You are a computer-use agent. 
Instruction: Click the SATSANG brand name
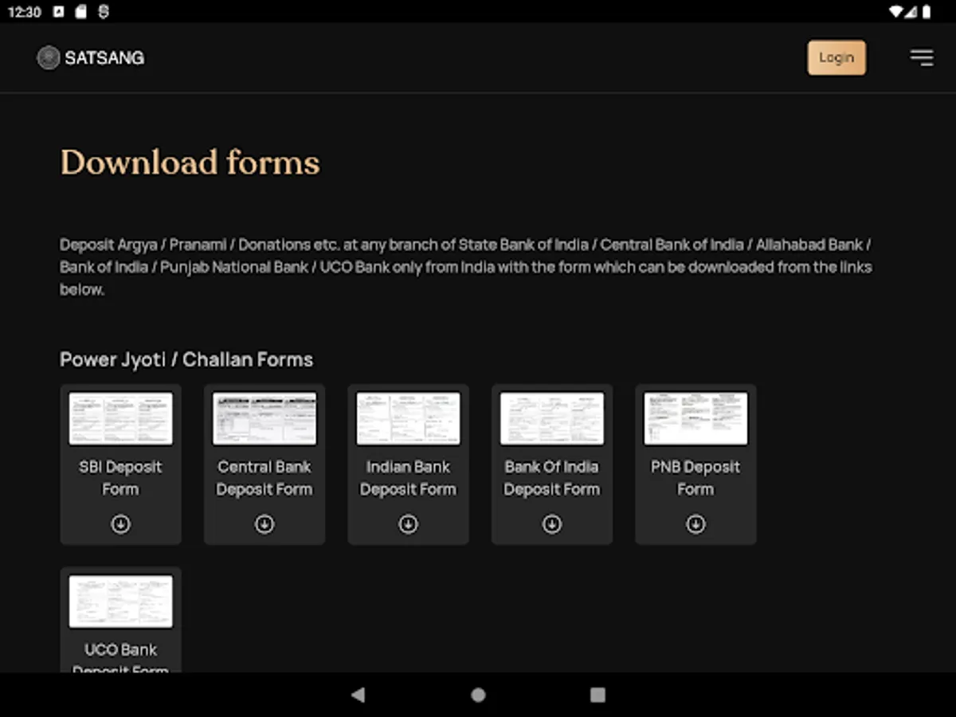click(x=104, y=57)
